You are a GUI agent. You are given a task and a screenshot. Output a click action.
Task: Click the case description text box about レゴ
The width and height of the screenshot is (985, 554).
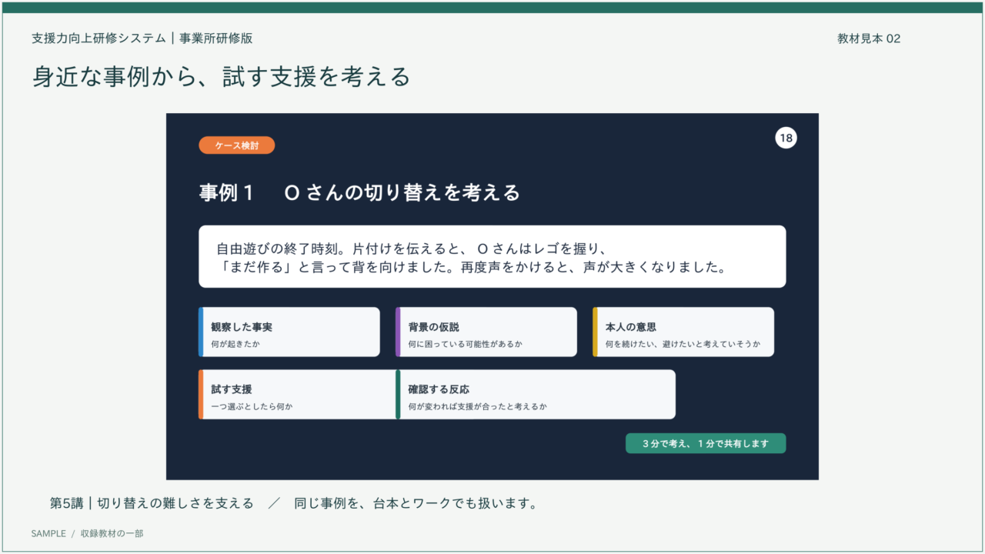coord(492,257)
